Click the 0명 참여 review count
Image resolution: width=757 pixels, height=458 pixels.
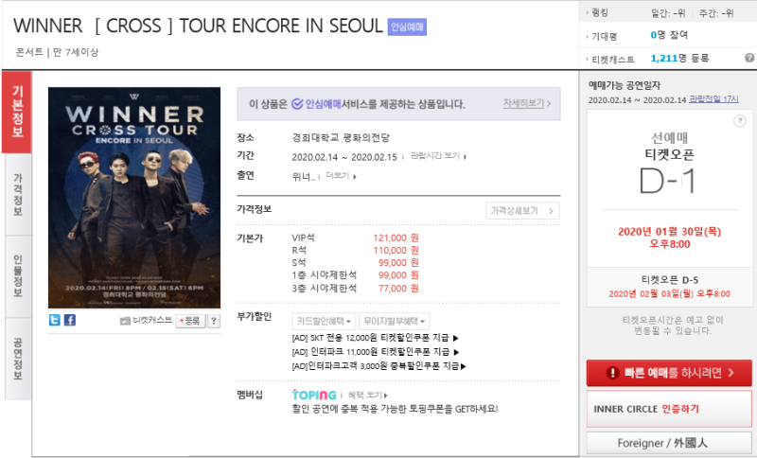coord(669,35)
